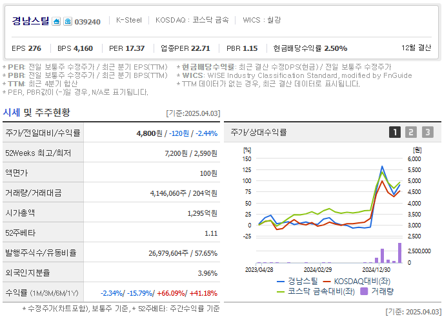Select the 액면가 row header
Screen dimensions: 442x317
[x=43, y=173]
